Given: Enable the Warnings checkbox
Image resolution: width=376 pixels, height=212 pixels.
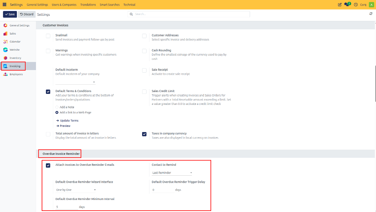Looking at the screenshot, I should [48, 51].
